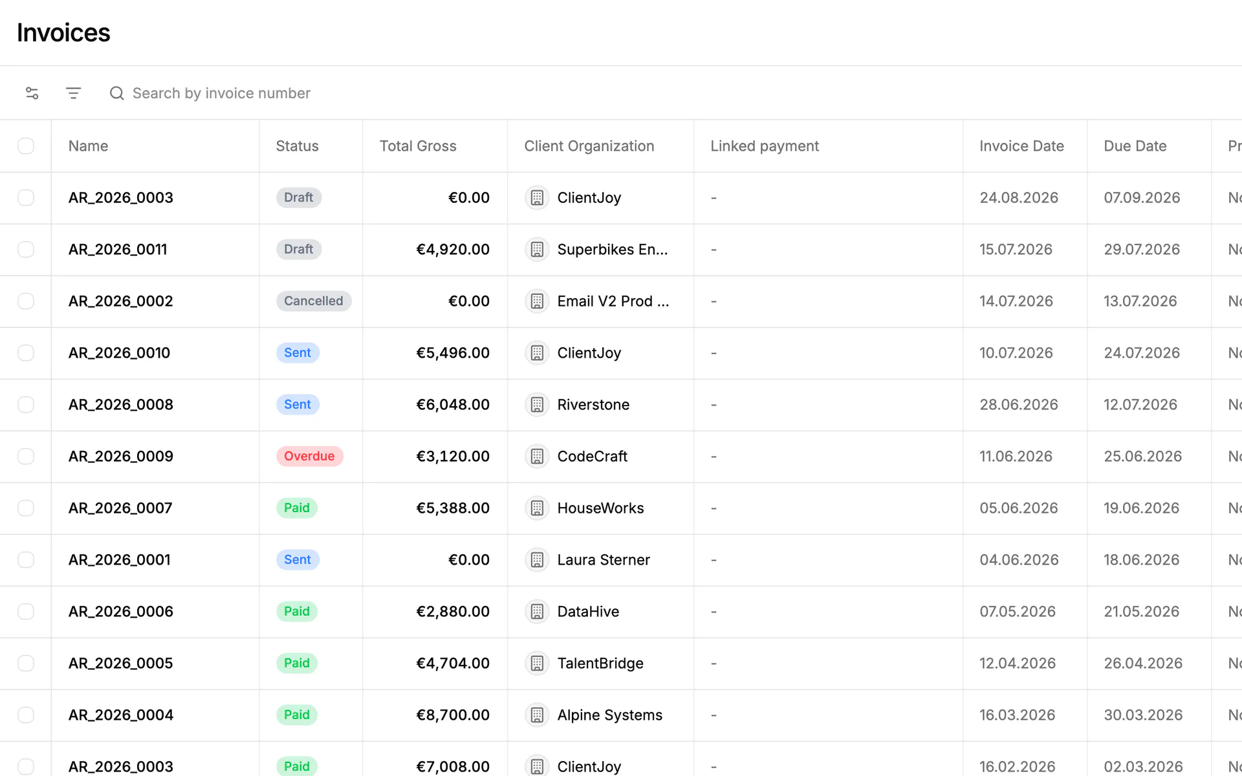Viewport: 1242px width, 776px height.
Task: Focus the Search by invoice number field
Action: [221, 93]
